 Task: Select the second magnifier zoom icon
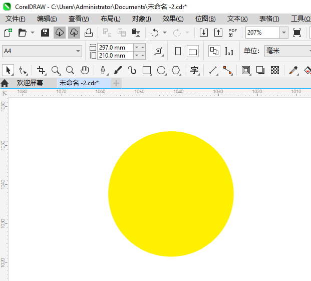point(70,71)
